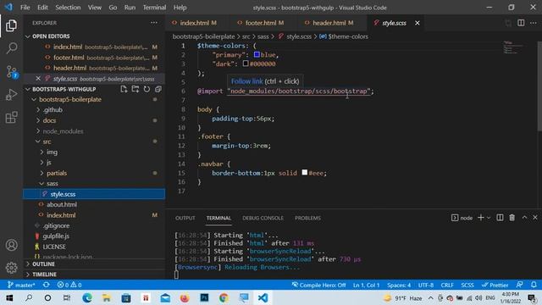
Task: Expand the partials folder
Action: point(57,173)
